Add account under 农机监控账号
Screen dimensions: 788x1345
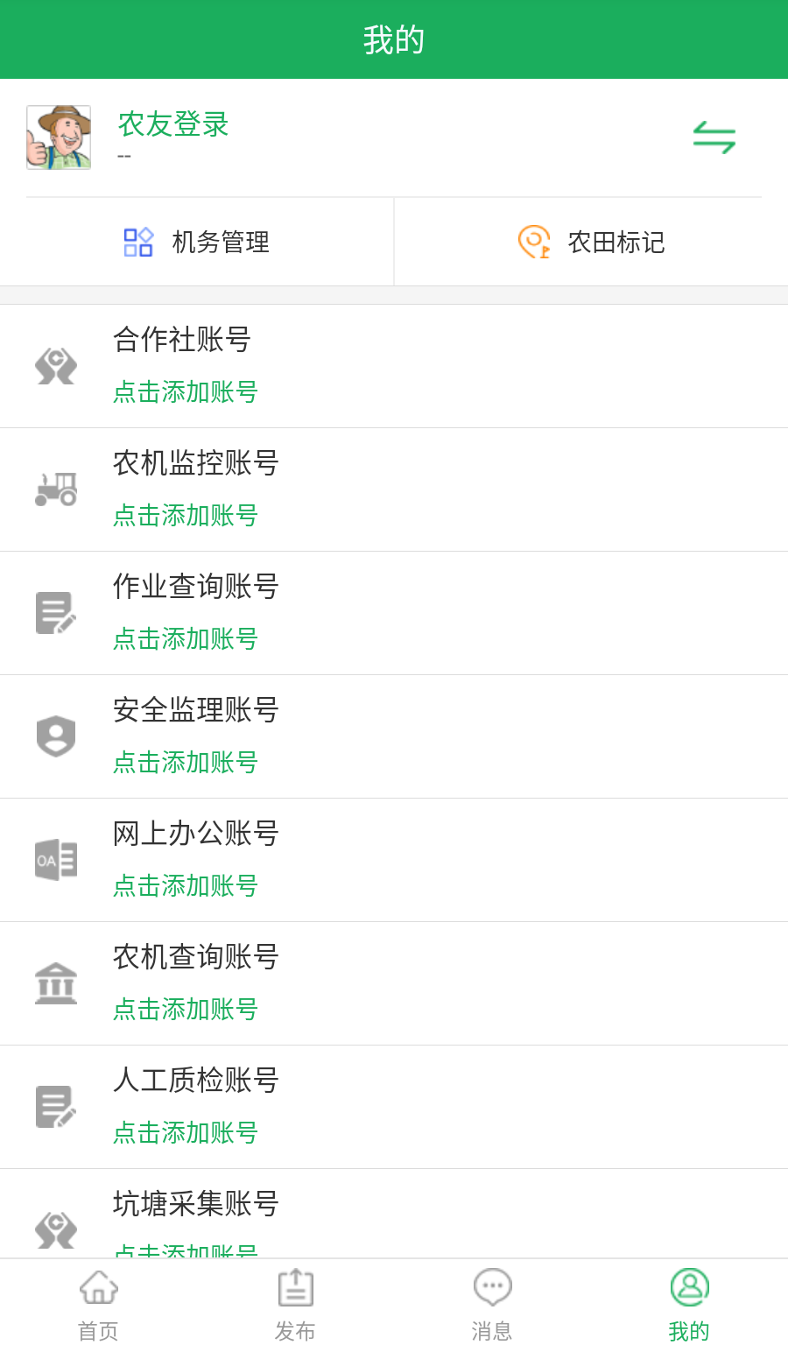coord(186,516)
